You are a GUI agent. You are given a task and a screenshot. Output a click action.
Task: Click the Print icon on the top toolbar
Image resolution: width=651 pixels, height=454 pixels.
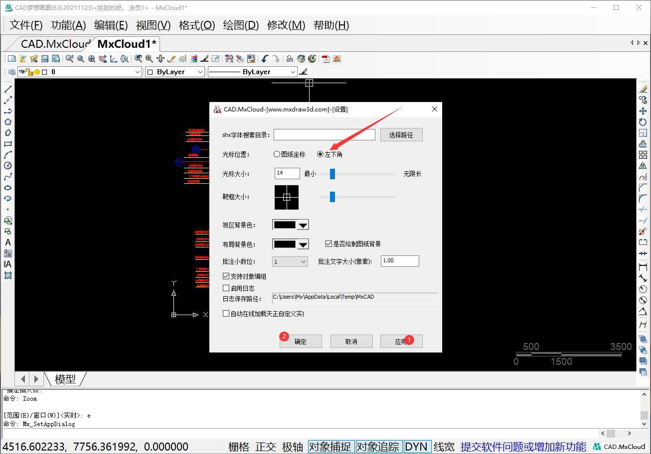[x=290, y=59]
